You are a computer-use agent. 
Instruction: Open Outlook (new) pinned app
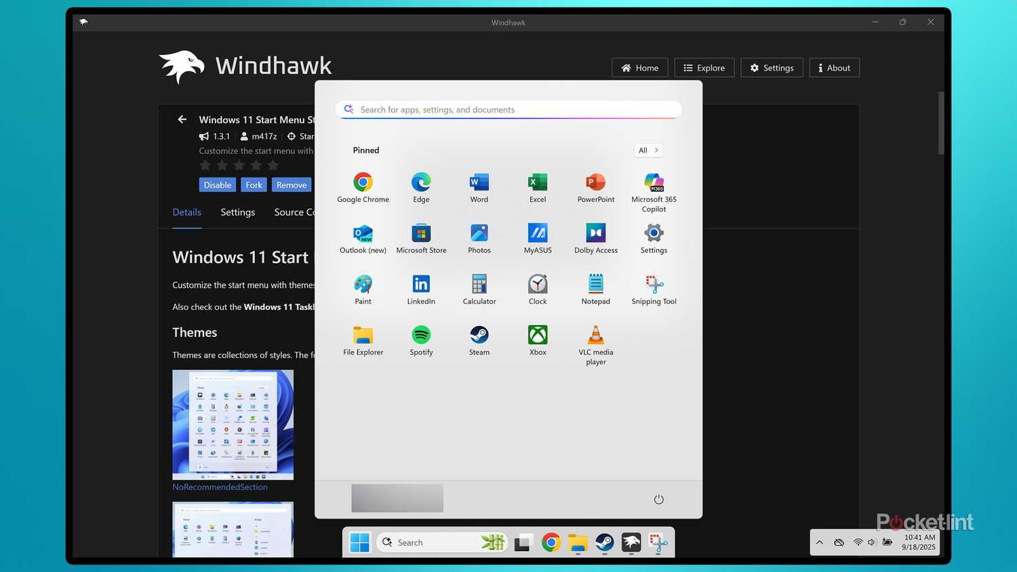[363, 239]
